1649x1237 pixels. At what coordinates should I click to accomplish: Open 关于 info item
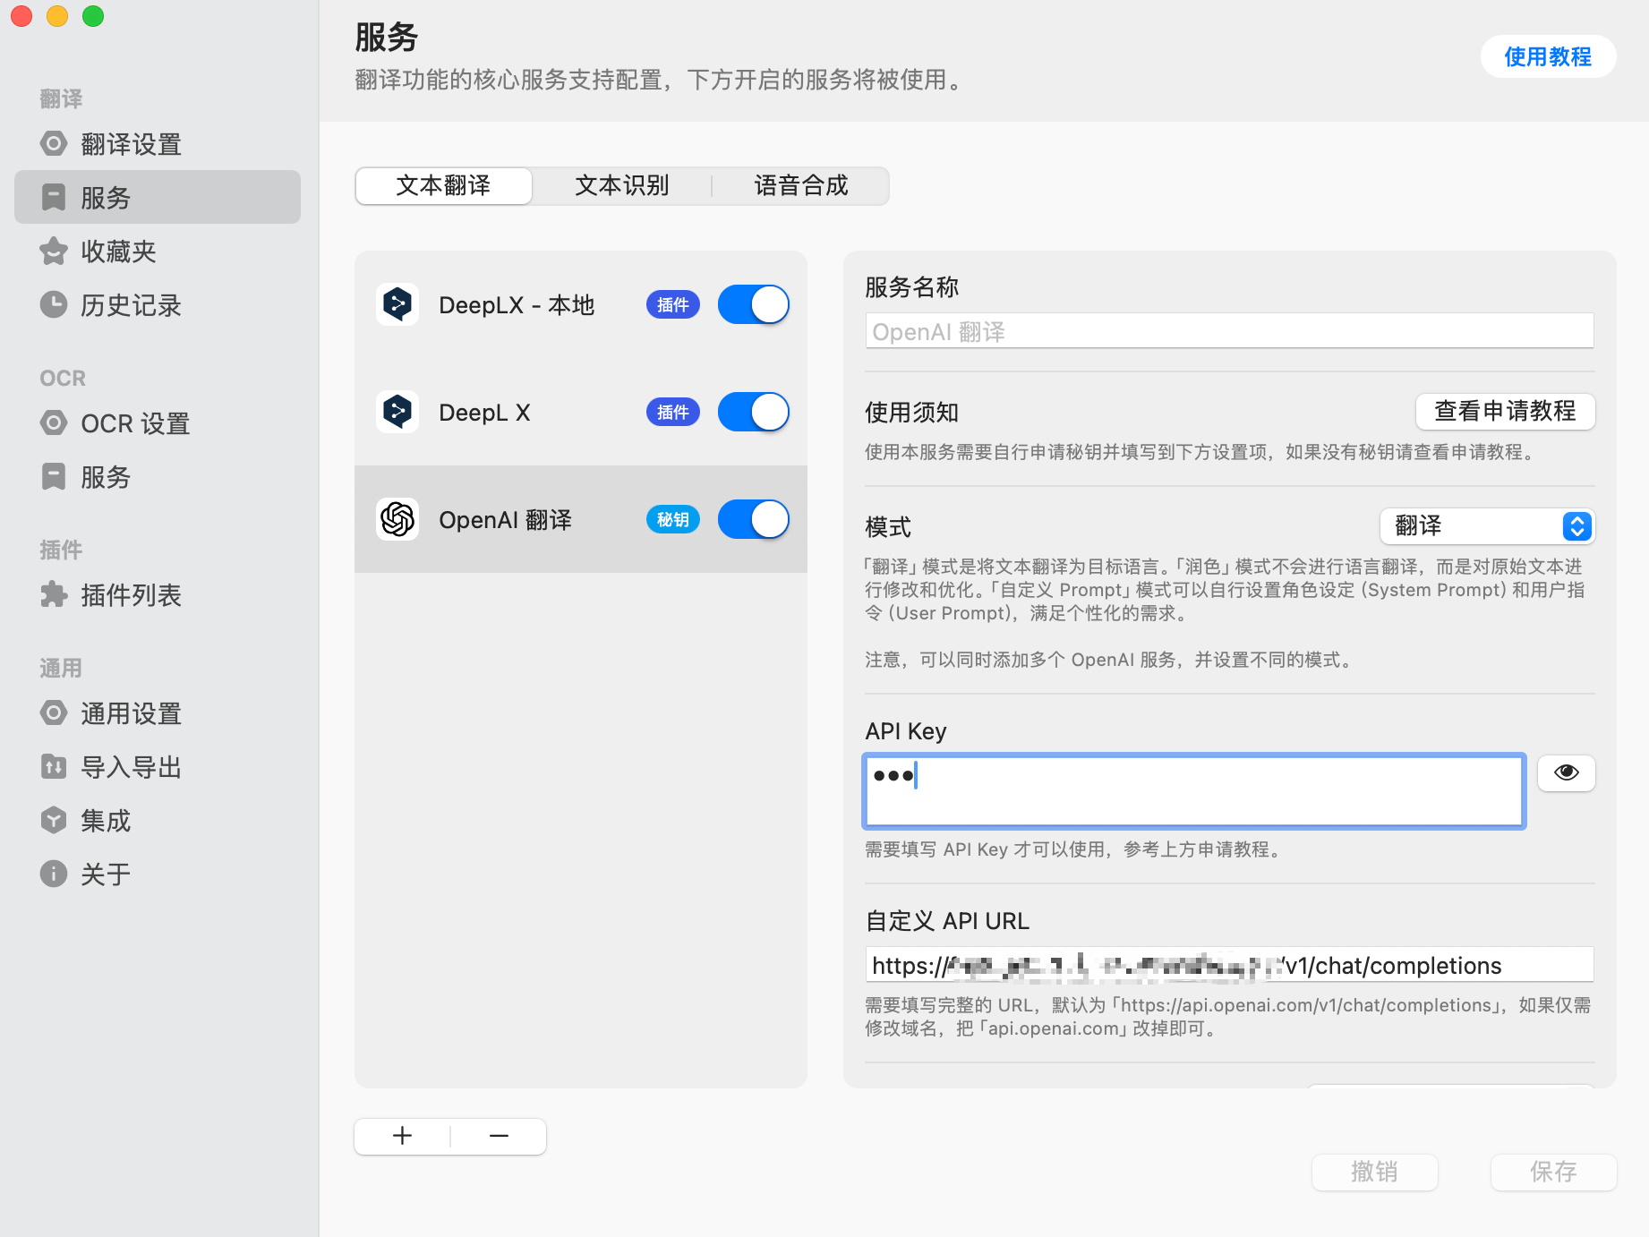158,874
